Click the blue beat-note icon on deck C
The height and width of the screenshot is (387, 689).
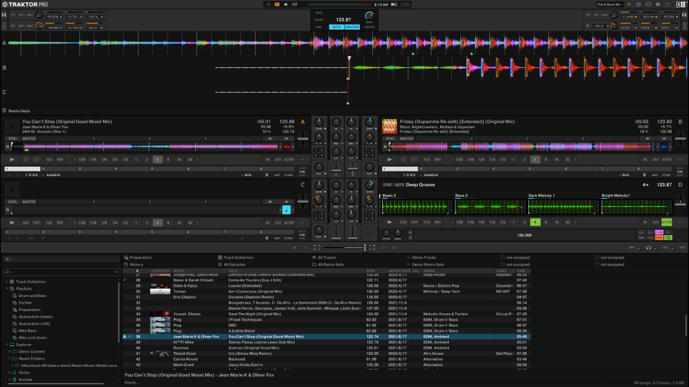tap(286, 210)
